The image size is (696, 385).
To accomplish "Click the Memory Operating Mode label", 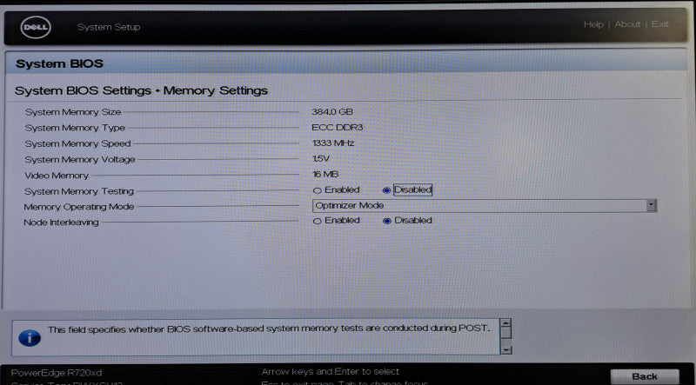I will [x=78, y=207].
